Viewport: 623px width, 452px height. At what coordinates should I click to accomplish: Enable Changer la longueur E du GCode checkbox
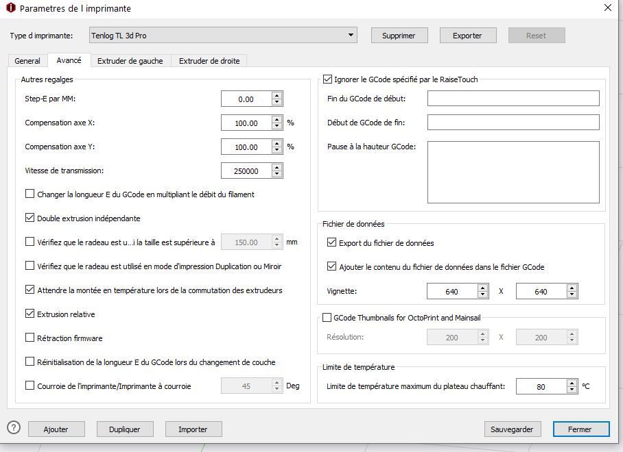pyautogui.click(x=30, y=194)
